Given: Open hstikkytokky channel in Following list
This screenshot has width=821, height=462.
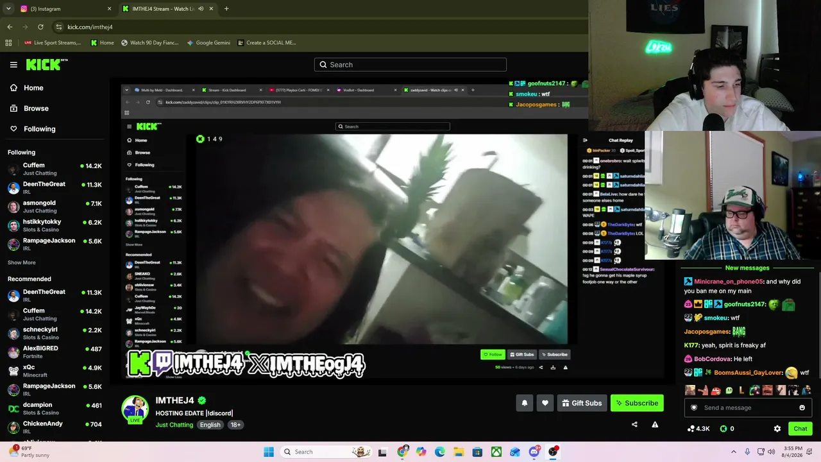Looking at the screenshot, I should pyautogui.click(x=55, y=225).
